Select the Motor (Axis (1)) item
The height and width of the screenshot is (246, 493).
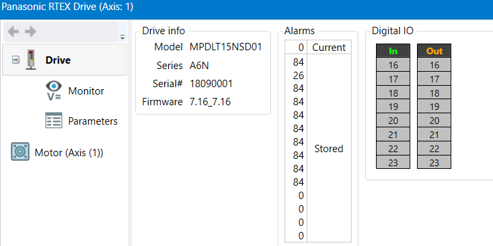[x=69, y=153]
